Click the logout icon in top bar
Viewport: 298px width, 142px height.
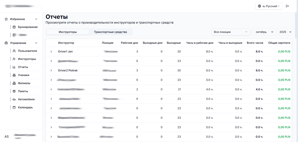pyautogui.click(x=287, y=6)
